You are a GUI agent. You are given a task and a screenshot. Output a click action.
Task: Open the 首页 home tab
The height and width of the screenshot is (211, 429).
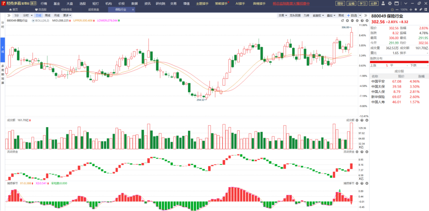[13, 10]
